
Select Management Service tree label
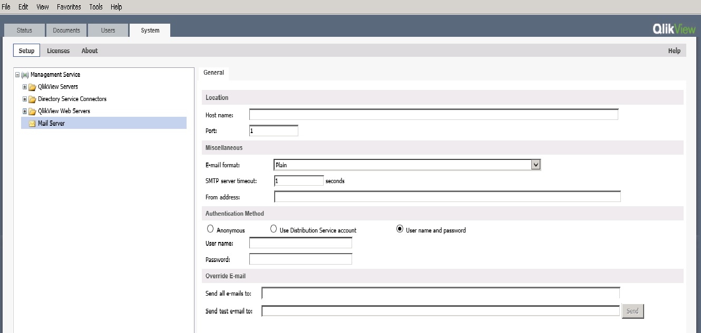pyautogui.click(x=55, y=75)
